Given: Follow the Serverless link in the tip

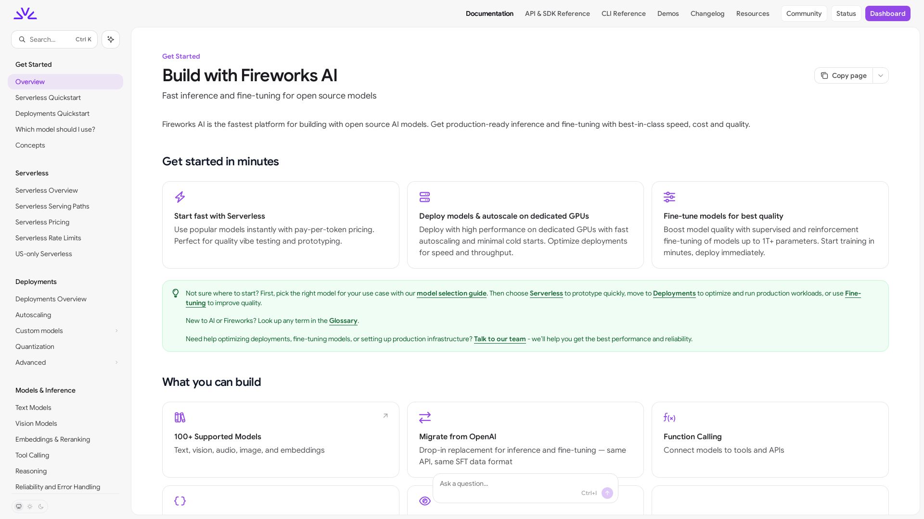Looking at the screenshot, I should [x=546, y=293].
